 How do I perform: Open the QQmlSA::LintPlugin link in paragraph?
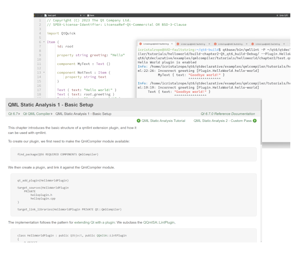tap(159, 222)
